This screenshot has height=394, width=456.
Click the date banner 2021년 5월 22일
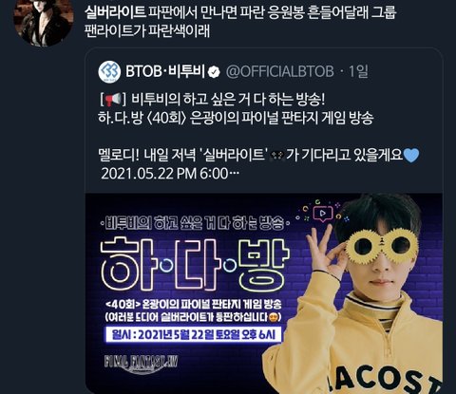(193, 334)
